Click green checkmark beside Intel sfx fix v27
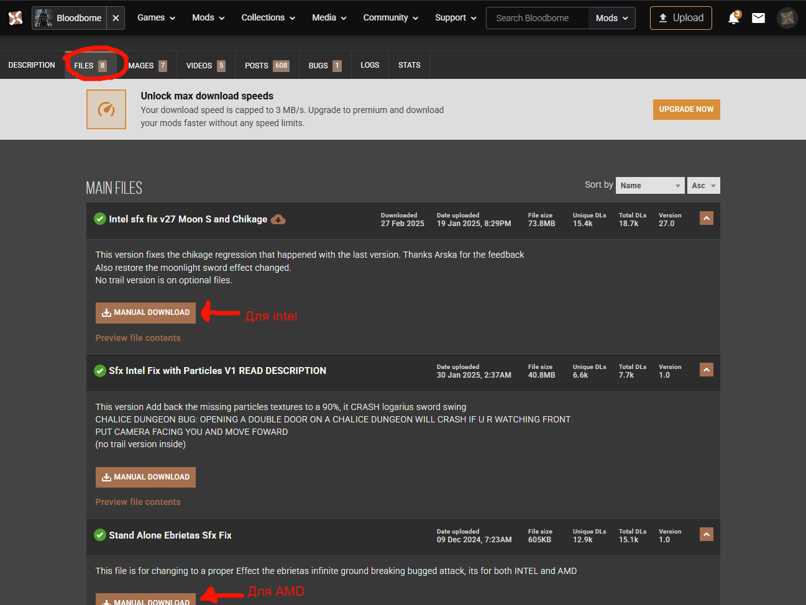This screenshot has height=605, width=806. tap(99, 219)
